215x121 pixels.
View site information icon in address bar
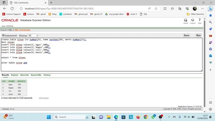click(x=21, y=8)
